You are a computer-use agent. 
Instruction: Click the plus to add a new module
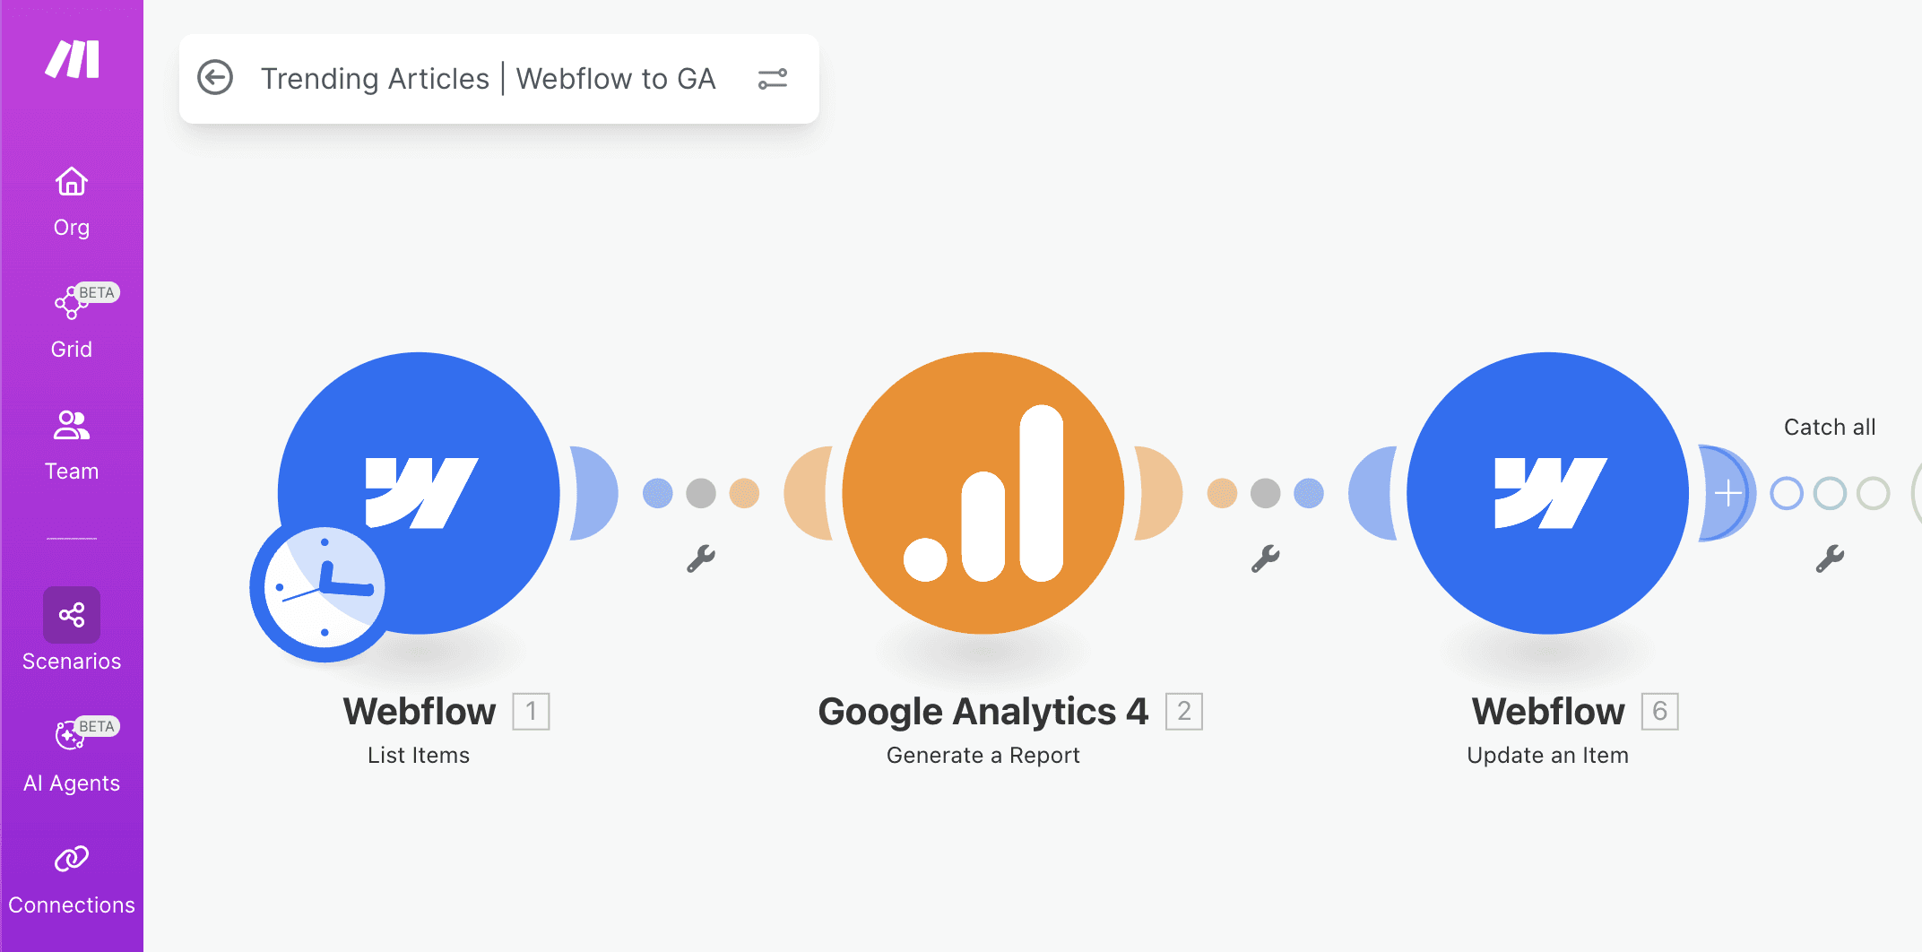pos(1728,493)
